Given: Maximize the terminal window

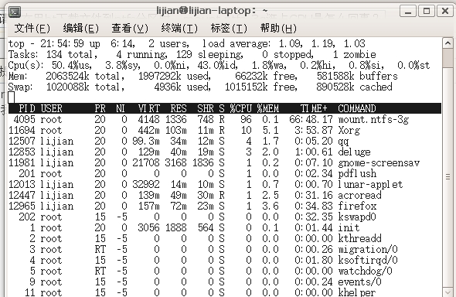Looking at the screenshot, I should pos(427,12).
